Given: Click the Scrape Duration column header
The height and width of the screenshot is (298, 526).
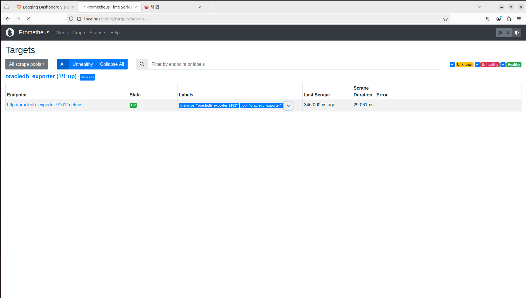Looking at the screenshot, I should coord(363,91).
